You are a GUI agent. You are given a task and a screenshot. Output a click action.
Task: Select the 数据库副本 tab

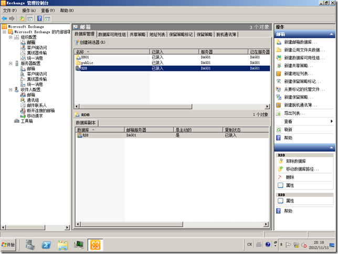coord(86,123)
